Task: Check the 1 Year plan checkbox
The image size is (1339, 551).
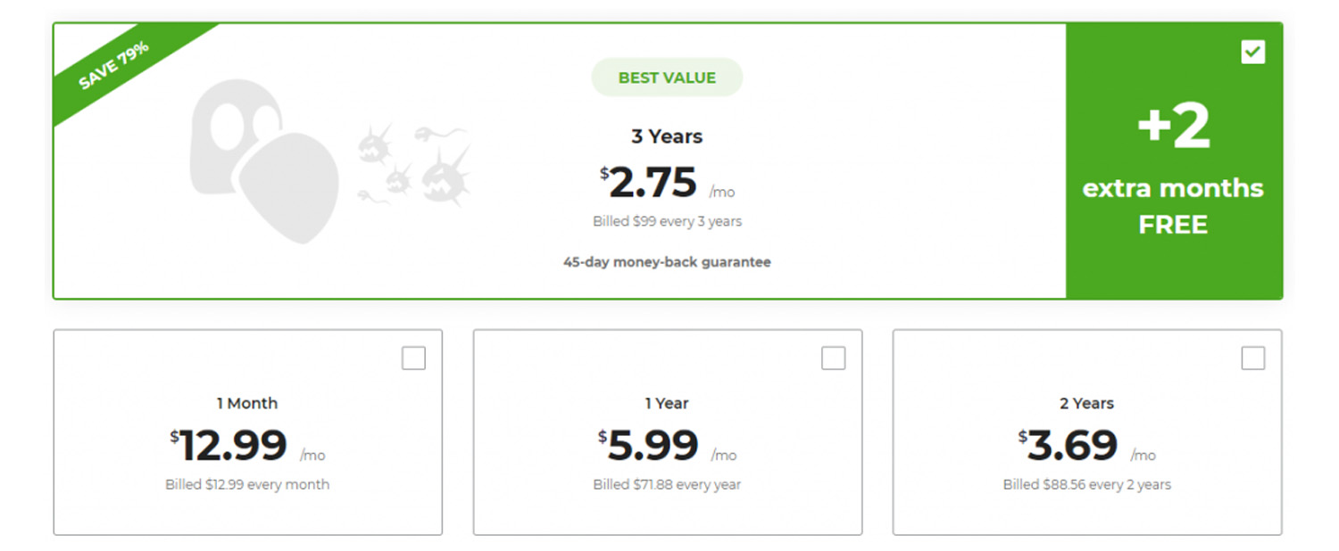Action: pyautogui.click(x=833, y=358)
